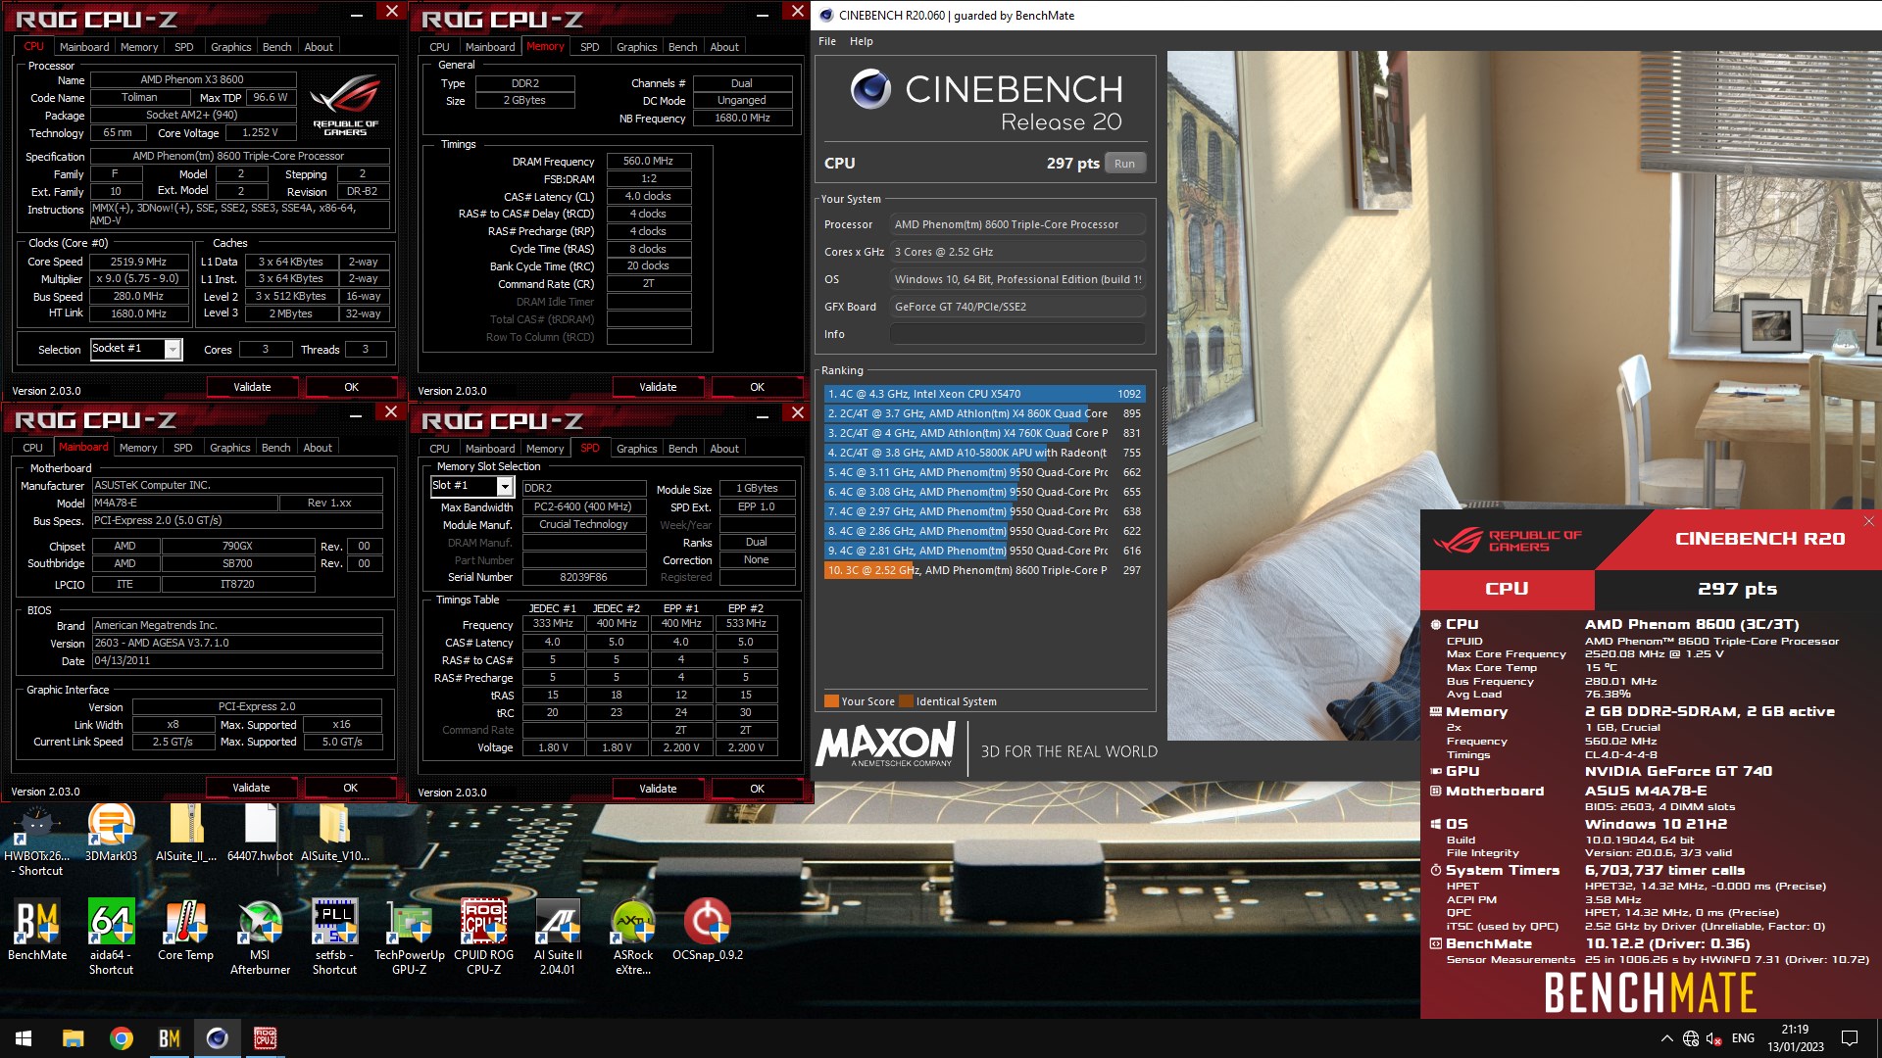The image size is (1882, 1058).
Task: Switch to Mainboard tab in CPU window
Action: (x=84, y=47)
